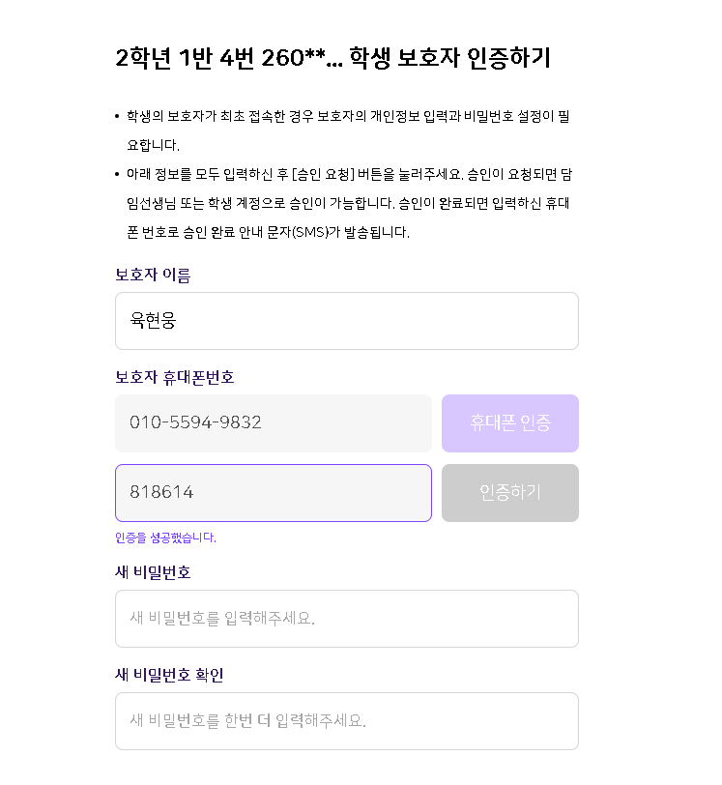Click the 새 비밀번호 확인 label

(169, 675)
